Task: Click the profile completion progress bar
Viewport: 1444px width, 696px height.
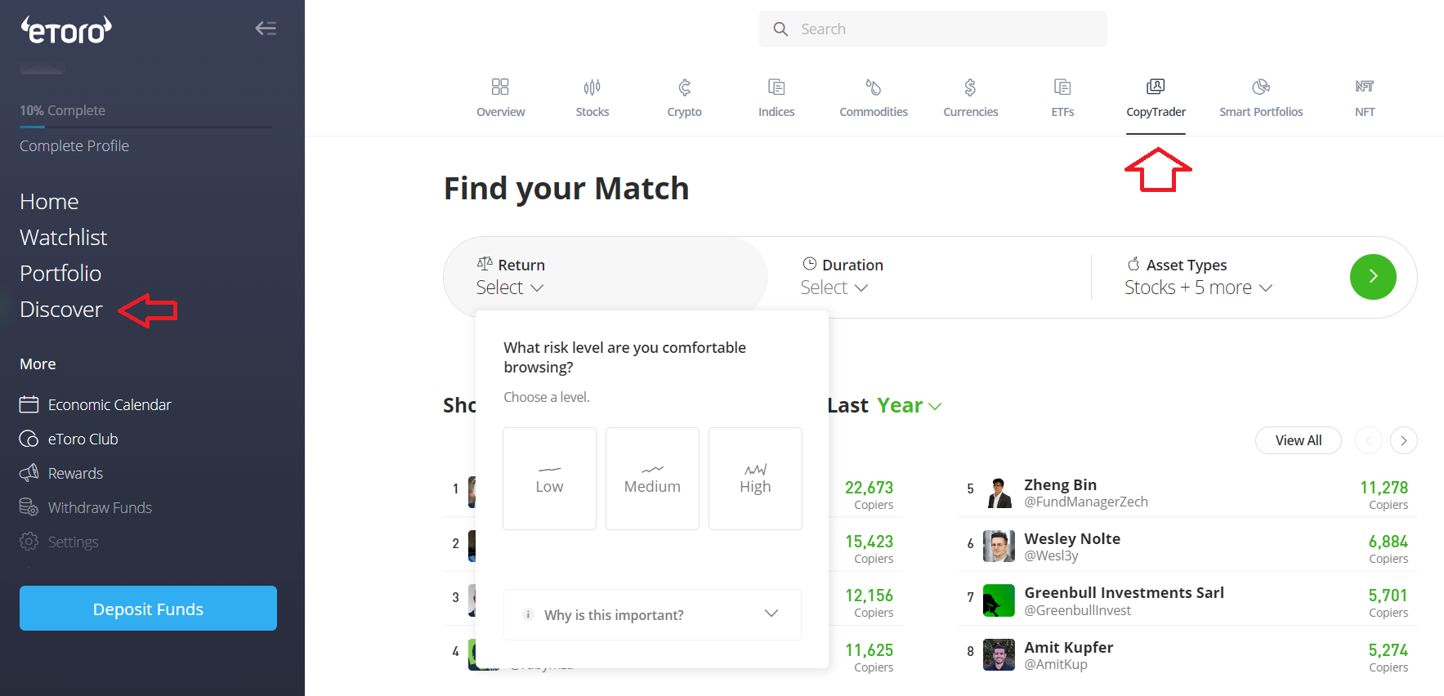Action: 146,127
